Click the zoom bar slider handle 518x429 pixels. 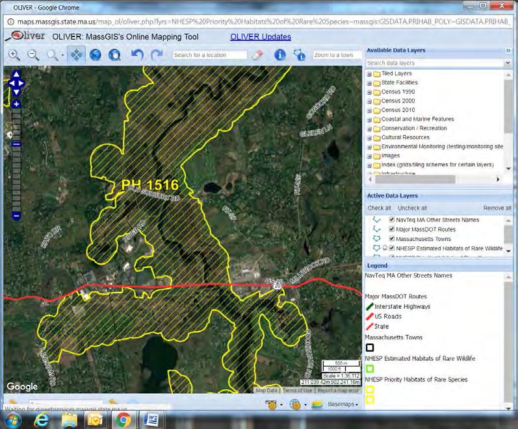16,144
